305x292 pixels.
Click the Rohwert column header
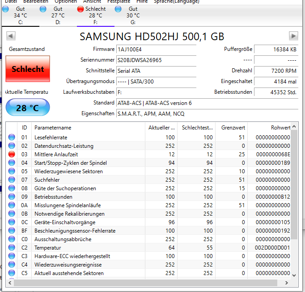click(269, 128)
